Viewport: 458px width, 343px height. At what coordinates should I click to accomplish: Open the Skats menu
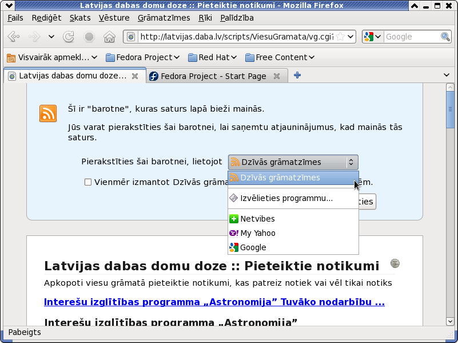coord(80,18)
